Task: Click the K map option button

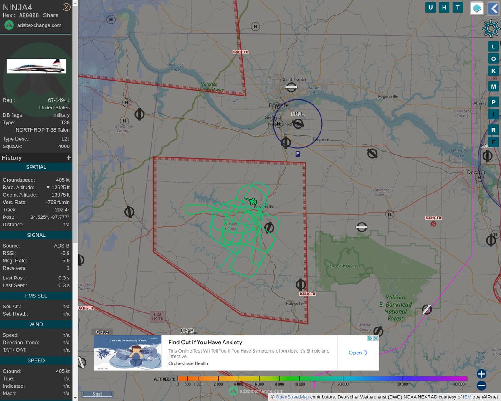Action: [x=493, y=71]
